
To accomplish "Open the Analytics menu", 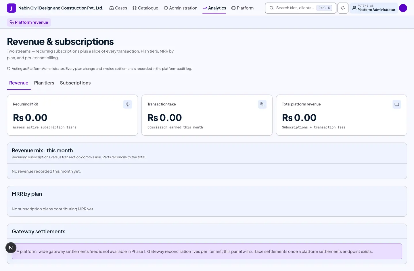I will 214,8.
